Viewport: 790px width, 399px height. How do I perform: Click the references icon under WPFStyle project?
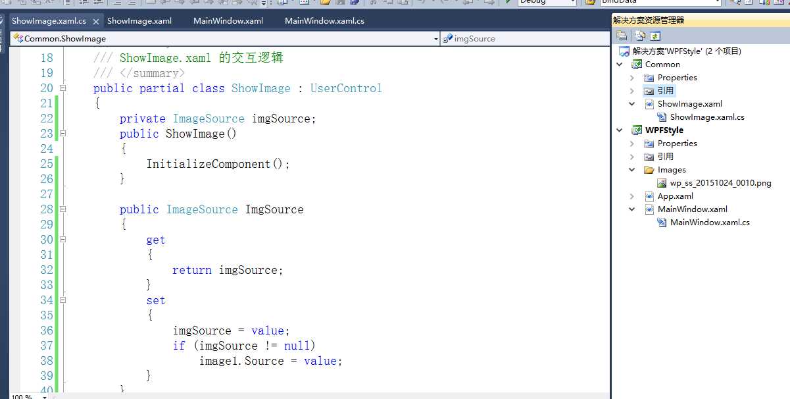tap(649, 156)
